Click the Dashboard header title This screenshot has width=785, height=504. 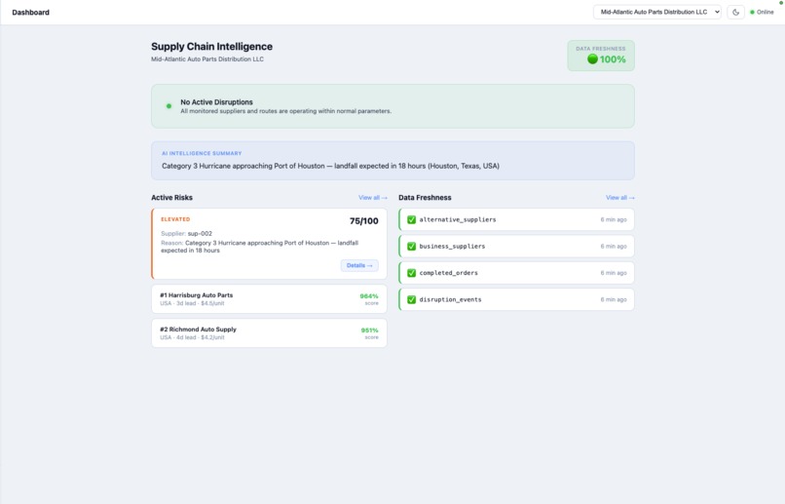pos(30,12)
